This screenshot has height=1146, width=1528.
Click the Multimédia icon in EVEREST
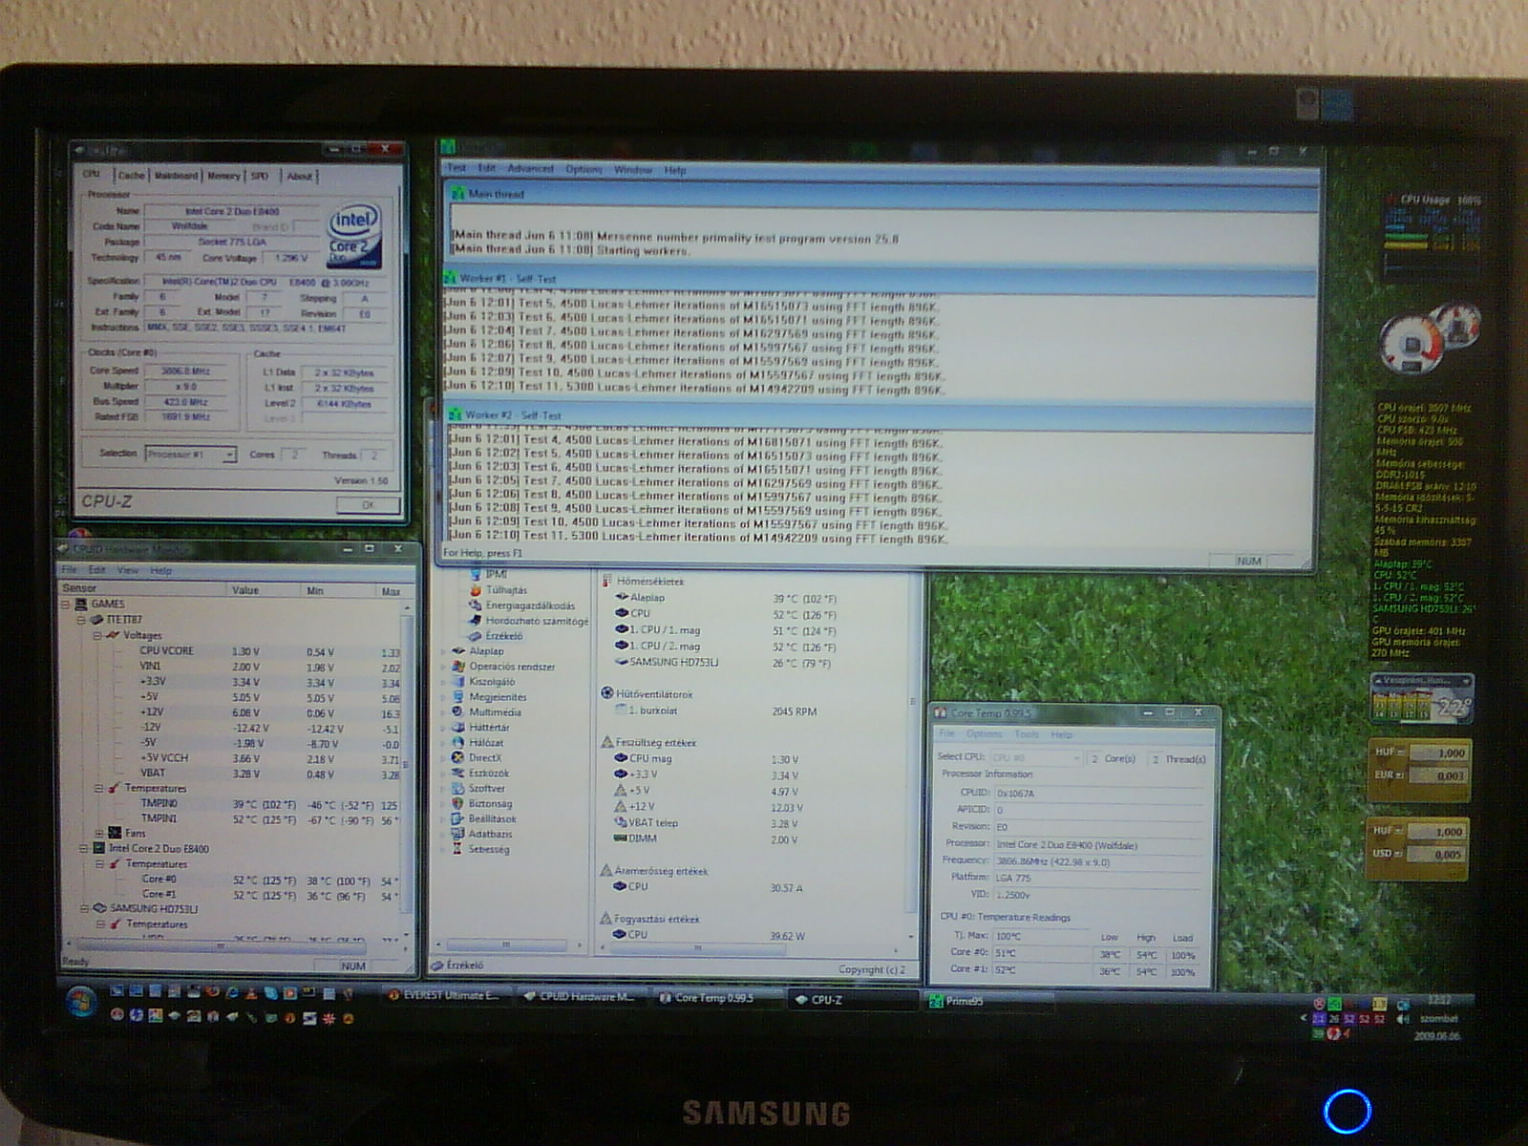pos(458,712)
